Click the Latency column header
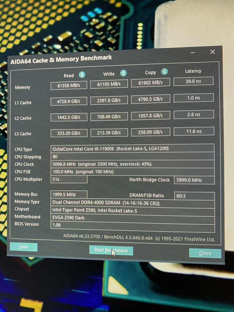Image resolution: width=234 pixels, height=312 pixels. [x=193, y=71]
